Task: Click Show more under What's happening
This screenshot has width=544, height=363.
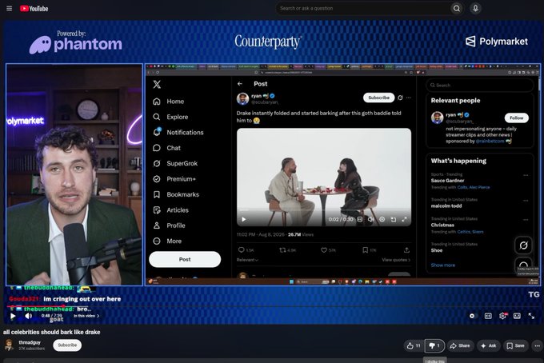Action: 442,265
